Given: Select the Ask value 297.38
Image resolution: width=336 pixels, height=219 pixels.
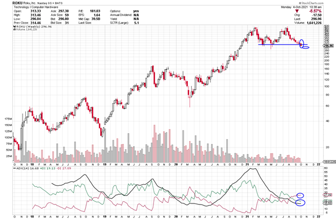Looking at the screenshot, I should 64,11.
